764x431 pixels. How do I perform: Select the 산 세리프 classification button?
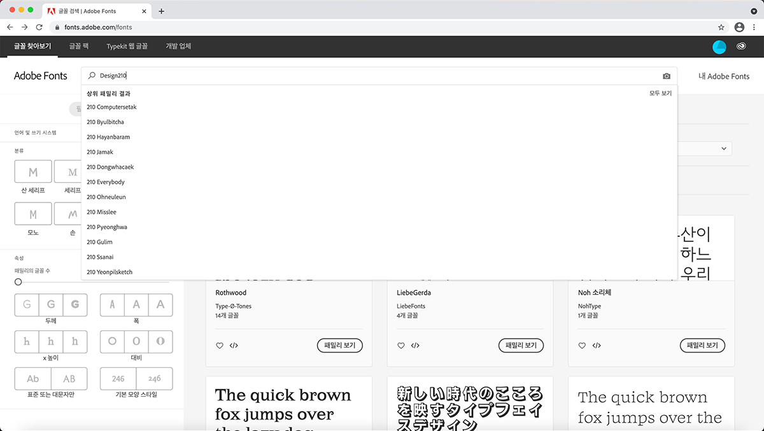(33, 172)
